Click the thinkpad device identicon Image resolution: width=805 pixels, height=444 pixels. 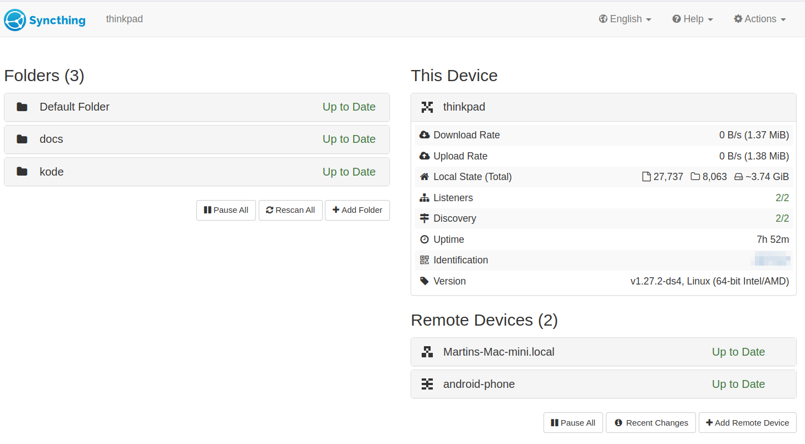point(427,107)
